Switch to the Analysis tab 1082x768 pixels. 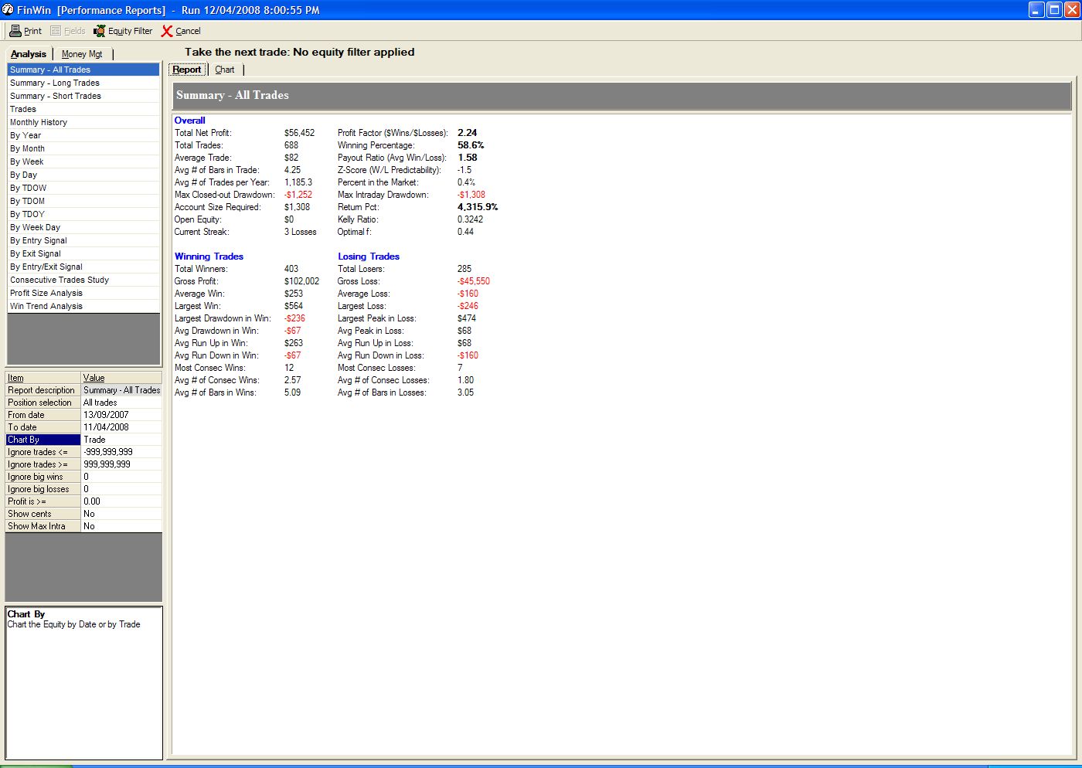click(29, 54)
